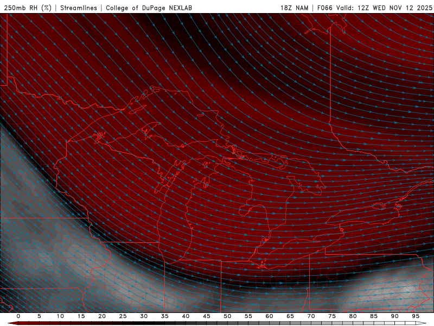This screenshot has width=434, height=326.
Task: Select the 70 tick label on the color scale
Action: (311, 316)
